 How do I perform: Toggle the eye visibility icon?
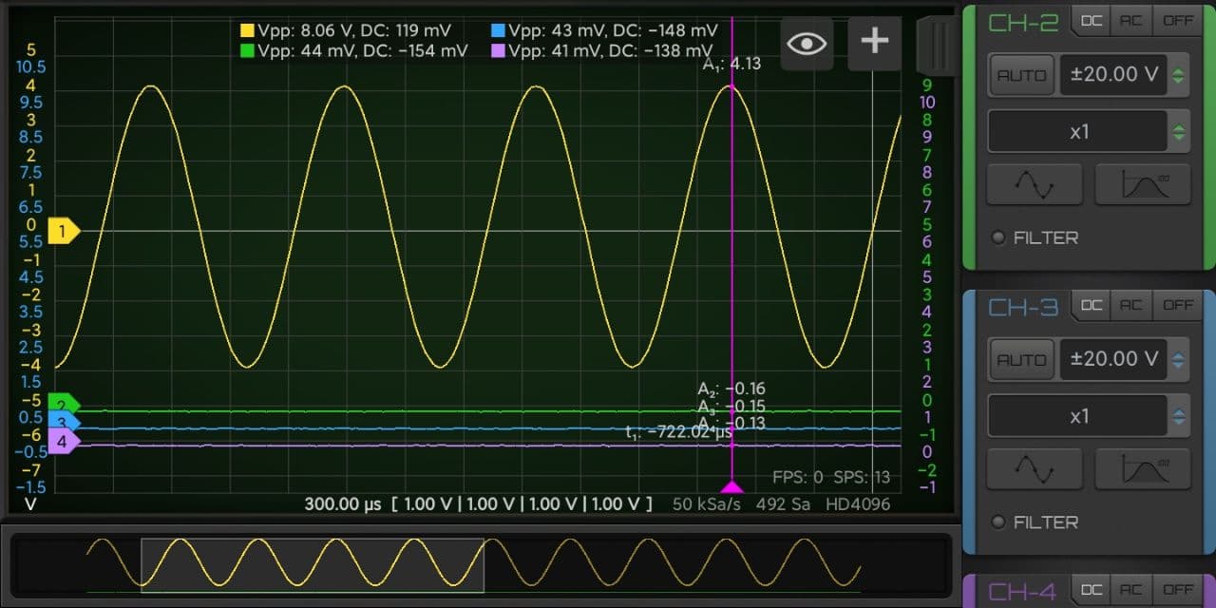(x=807, y=43)
